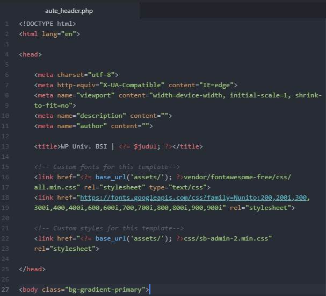Click the all.min.css file name
The image size is (326, 296).
(x=55, y=187)
